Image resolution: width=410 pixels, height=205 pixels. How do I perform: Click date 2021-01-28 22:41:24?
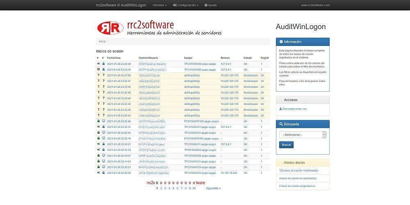119,161
